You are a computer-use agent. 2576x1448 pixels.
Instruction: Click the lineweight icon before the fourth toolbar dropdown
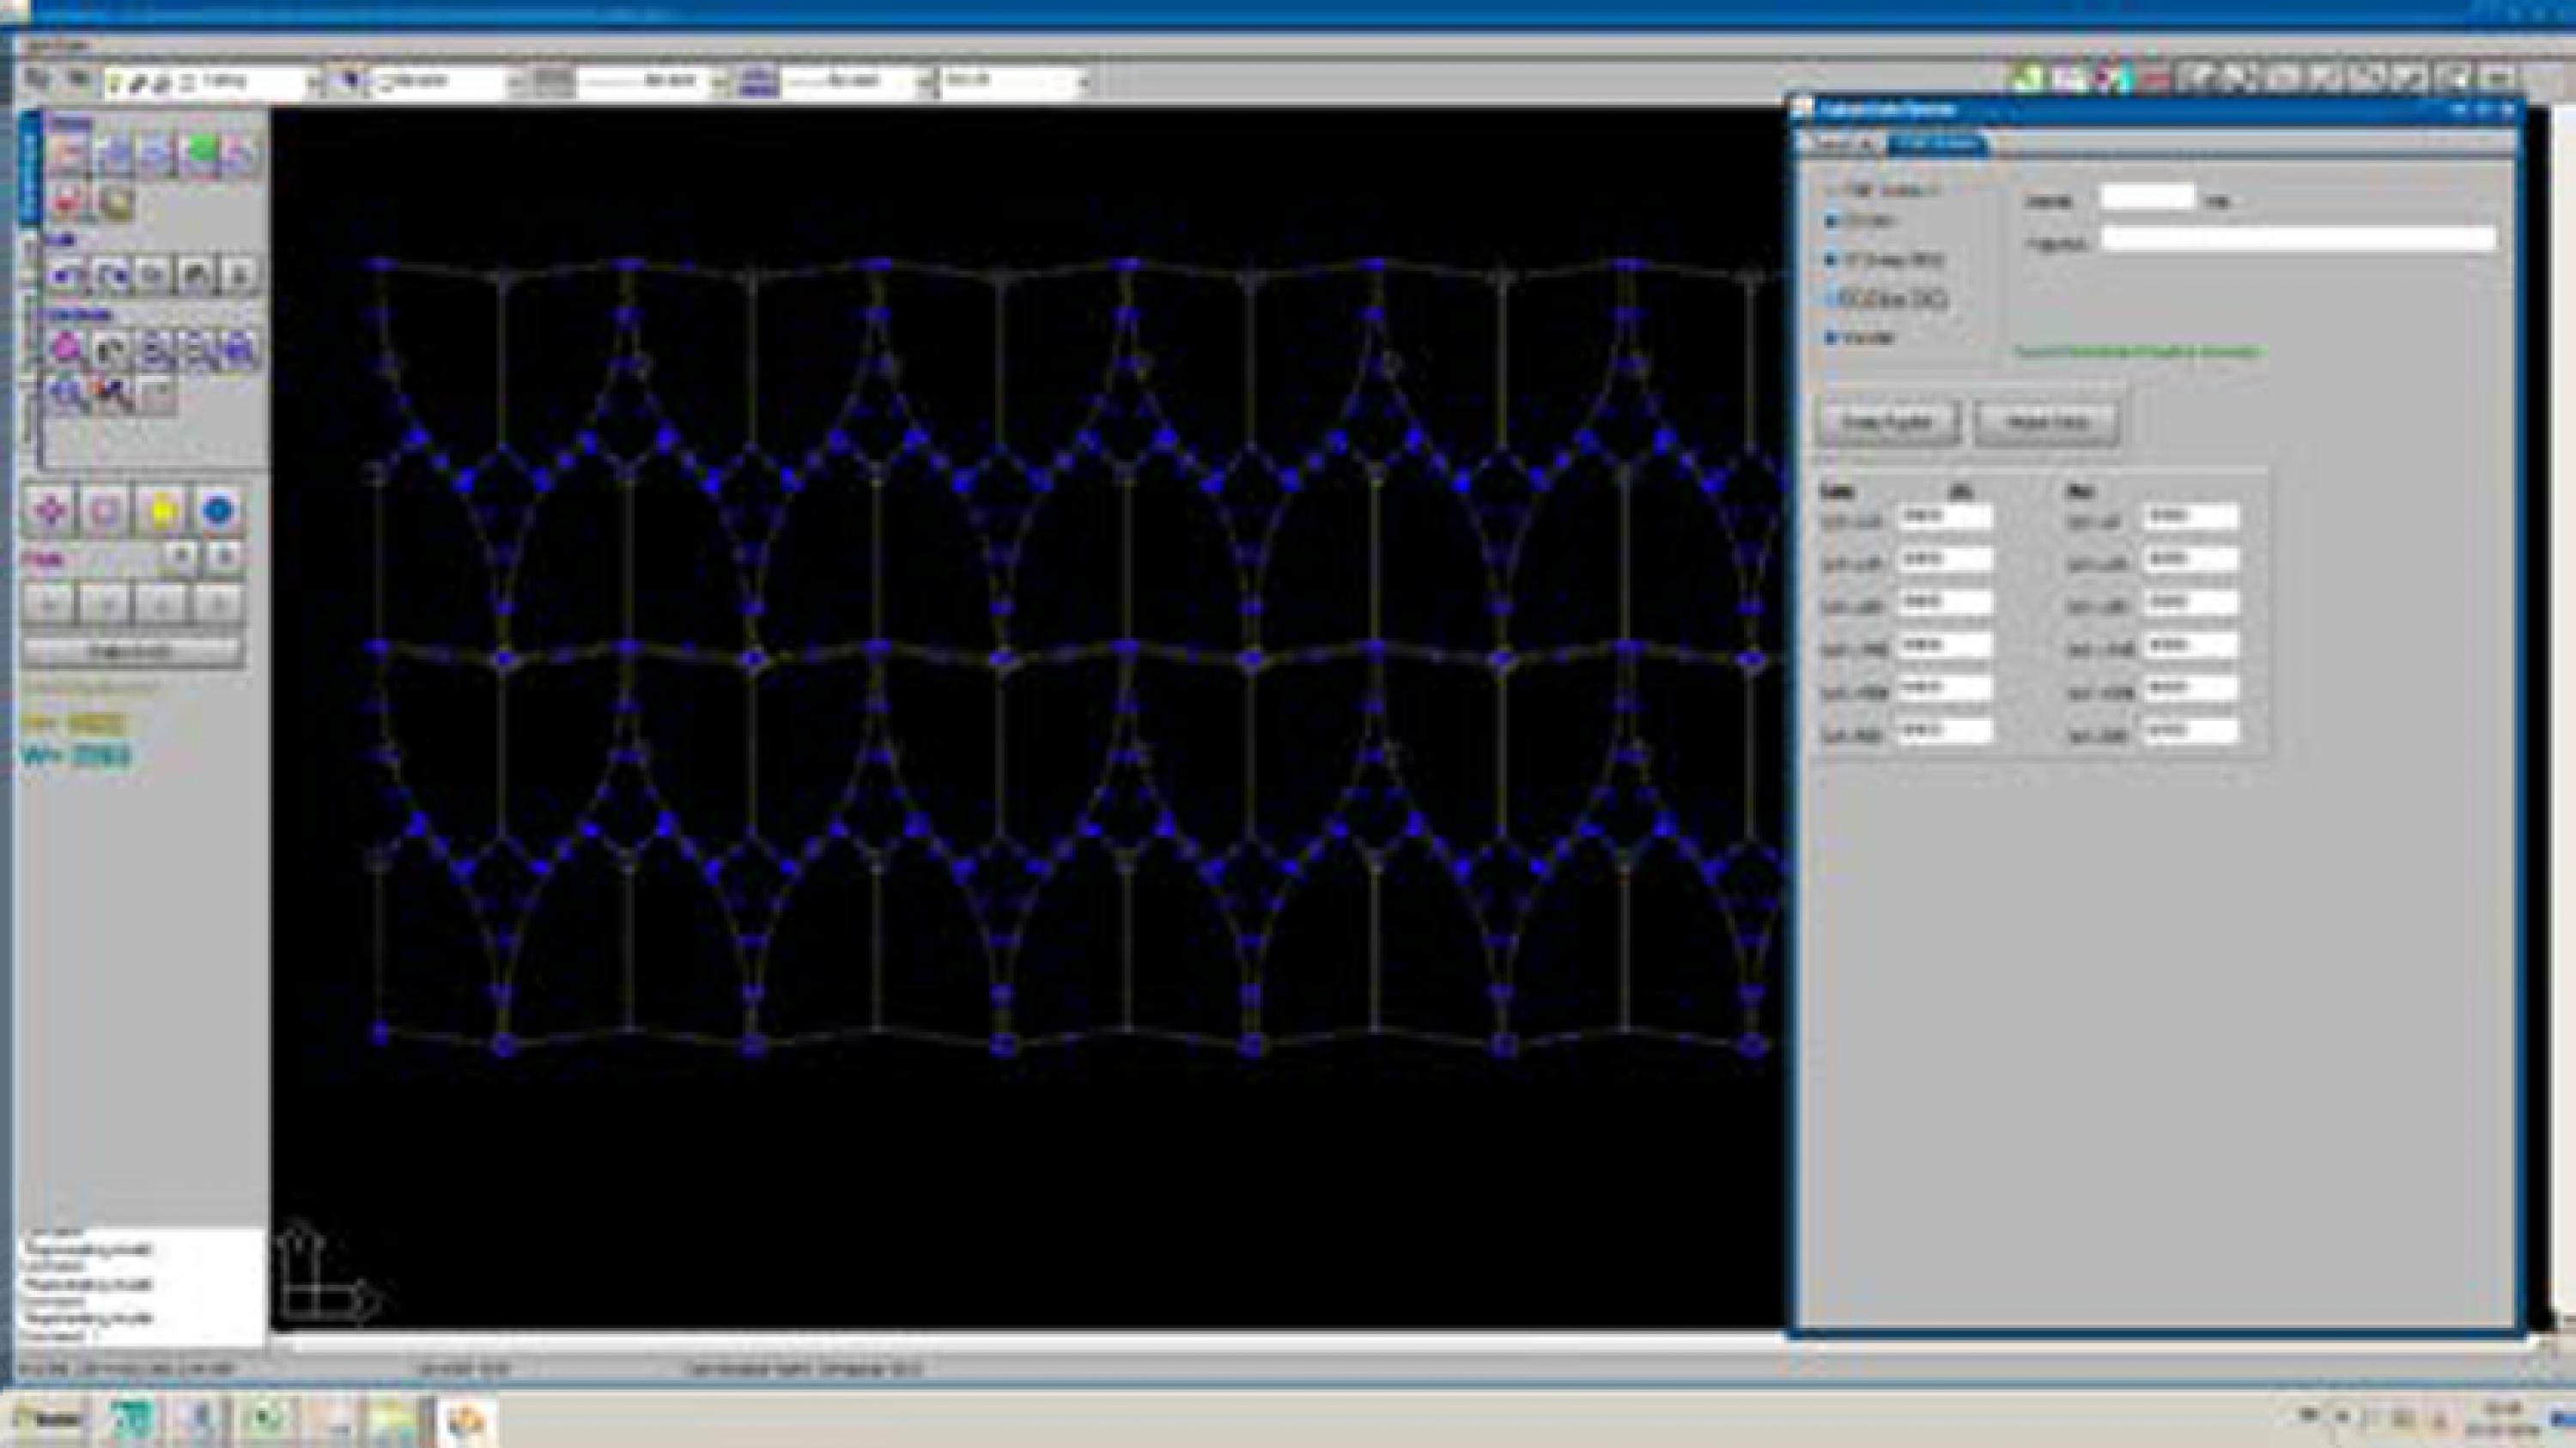759,80
